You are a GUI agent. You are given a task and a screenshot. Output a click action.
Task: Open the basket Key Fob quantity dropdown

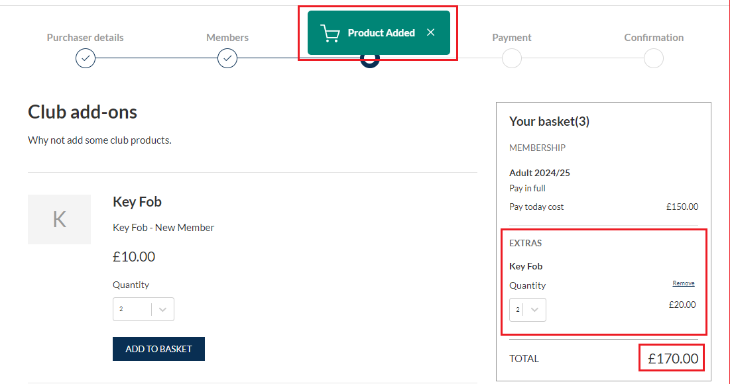528,310
